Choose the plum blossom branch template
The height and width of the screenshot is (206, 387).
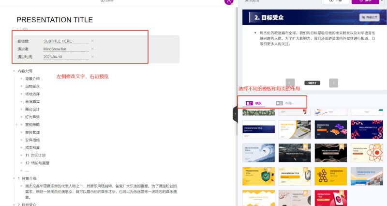click(295, 198)
